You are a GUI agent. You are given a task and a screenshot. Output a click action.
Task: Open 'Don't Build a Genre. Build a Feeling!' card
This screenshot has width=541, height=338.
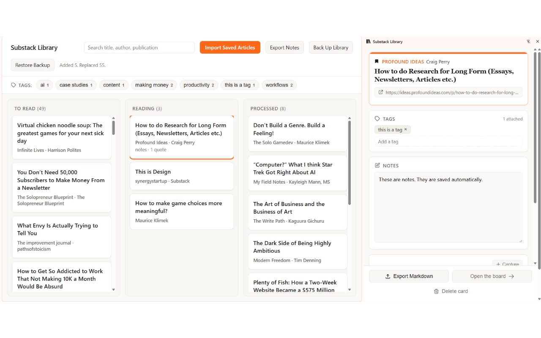coord(298,134)
